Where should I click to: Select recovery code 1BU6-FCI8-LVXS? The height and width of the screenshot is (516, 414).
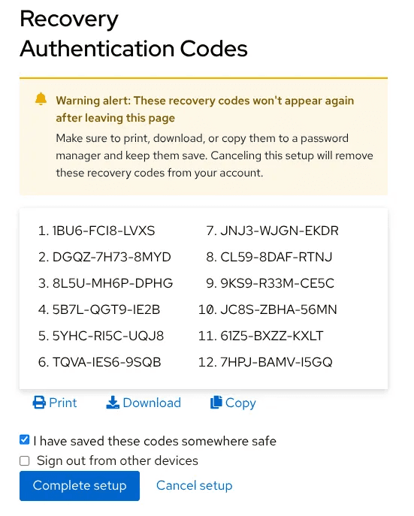[x=104, y=231]
